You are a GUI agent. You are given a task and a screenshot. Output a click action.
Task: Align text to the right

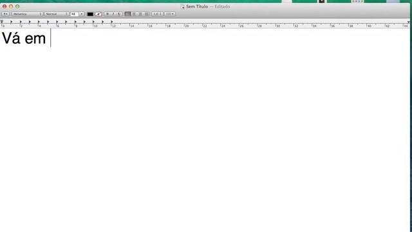(140, 14)
